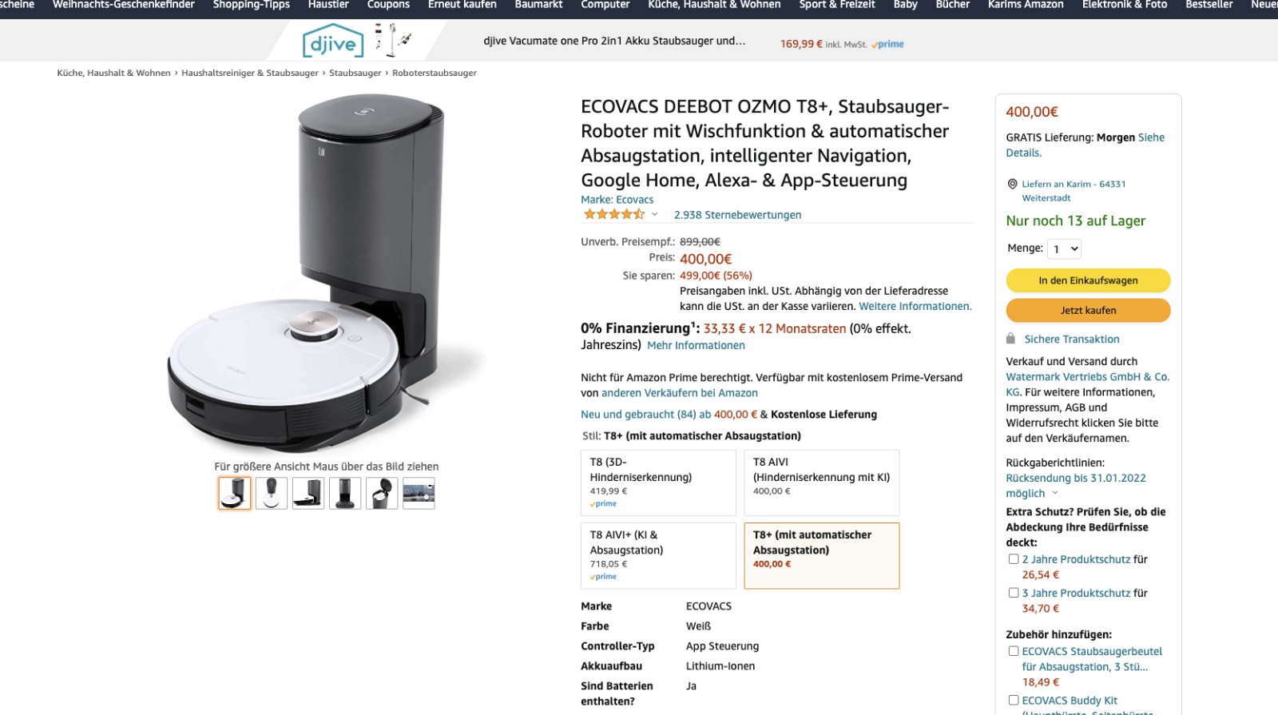Enable 3 Jahre Produktschutz checkbox
1278x715 pixels.
coord(1013,593)
